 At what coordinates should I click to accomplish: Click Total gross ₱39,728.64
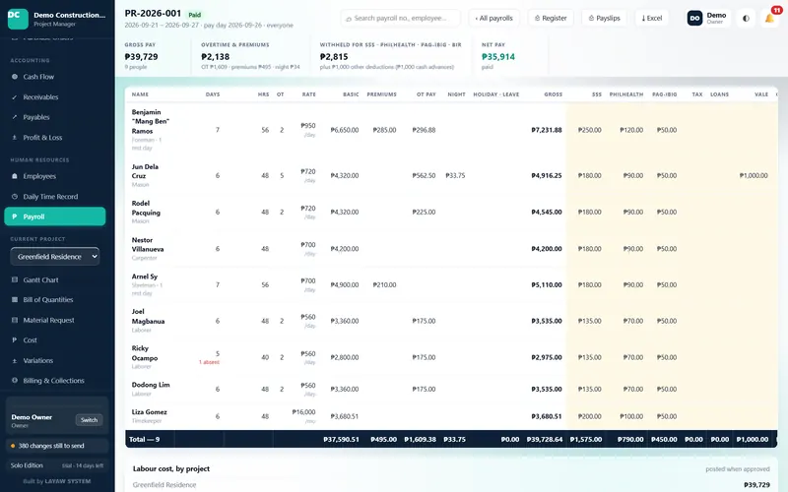[x=545, y=439]
